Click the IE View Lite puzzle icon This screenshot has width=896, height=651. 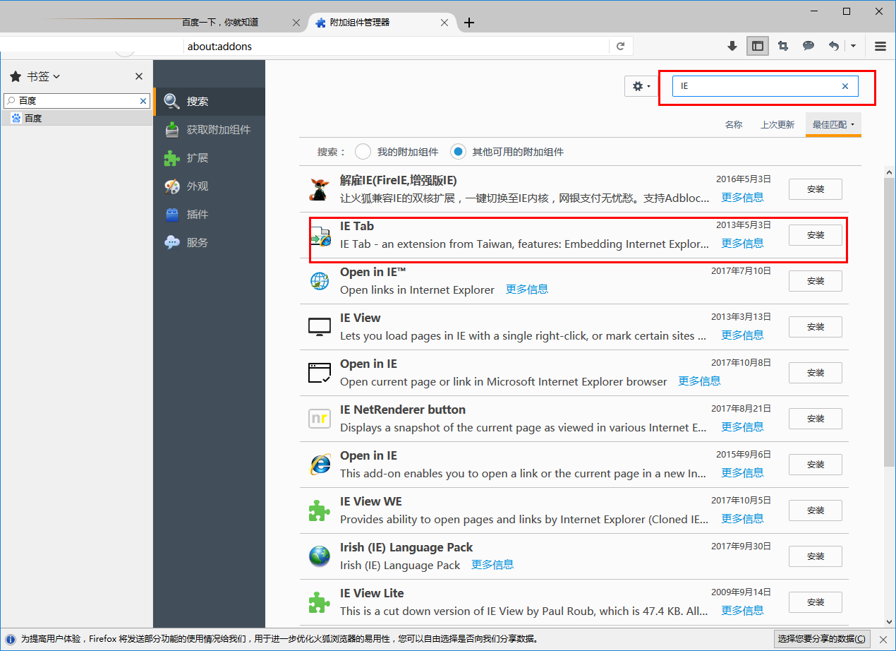(320, 602)
